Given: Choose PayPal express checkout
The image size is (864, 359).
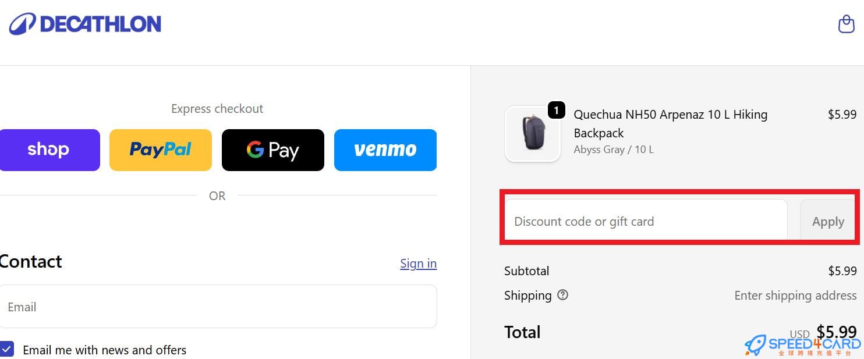Looking at the screenshot, I should (x=161, y=150).
